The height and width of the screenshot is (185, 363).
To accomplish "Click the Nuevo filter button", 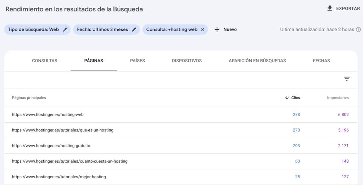I will [x=230, y=29].
